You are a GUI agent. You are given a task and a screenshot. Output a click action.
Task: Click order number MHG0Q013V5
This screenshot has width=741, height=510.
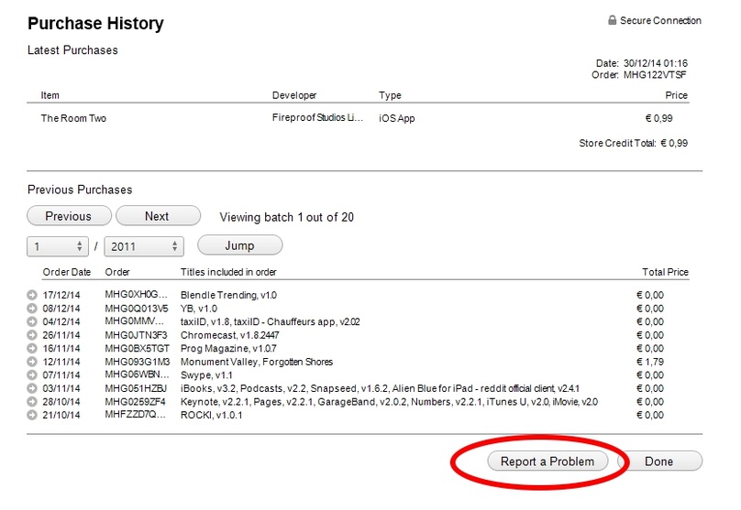(x=137, y=309)
